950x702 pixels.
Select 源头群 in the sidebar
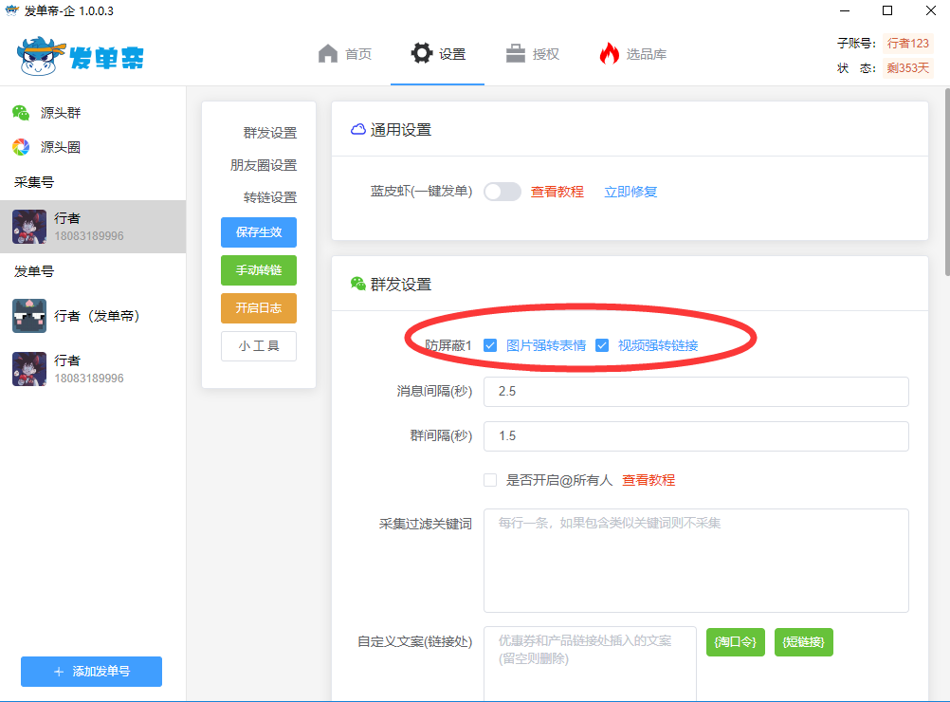(x=61, y=113)
